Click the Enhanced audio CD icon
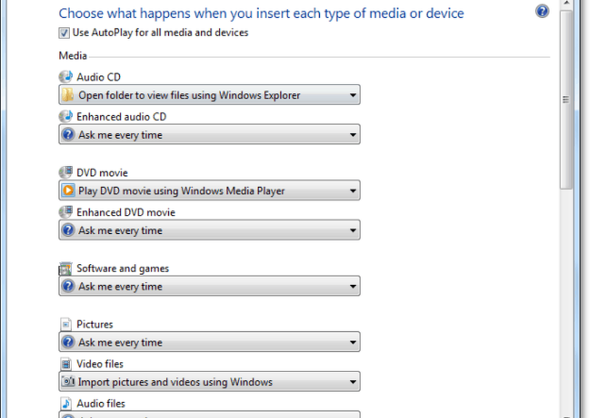The height and width of the screenshot is (418, 590). coord(65,116)
